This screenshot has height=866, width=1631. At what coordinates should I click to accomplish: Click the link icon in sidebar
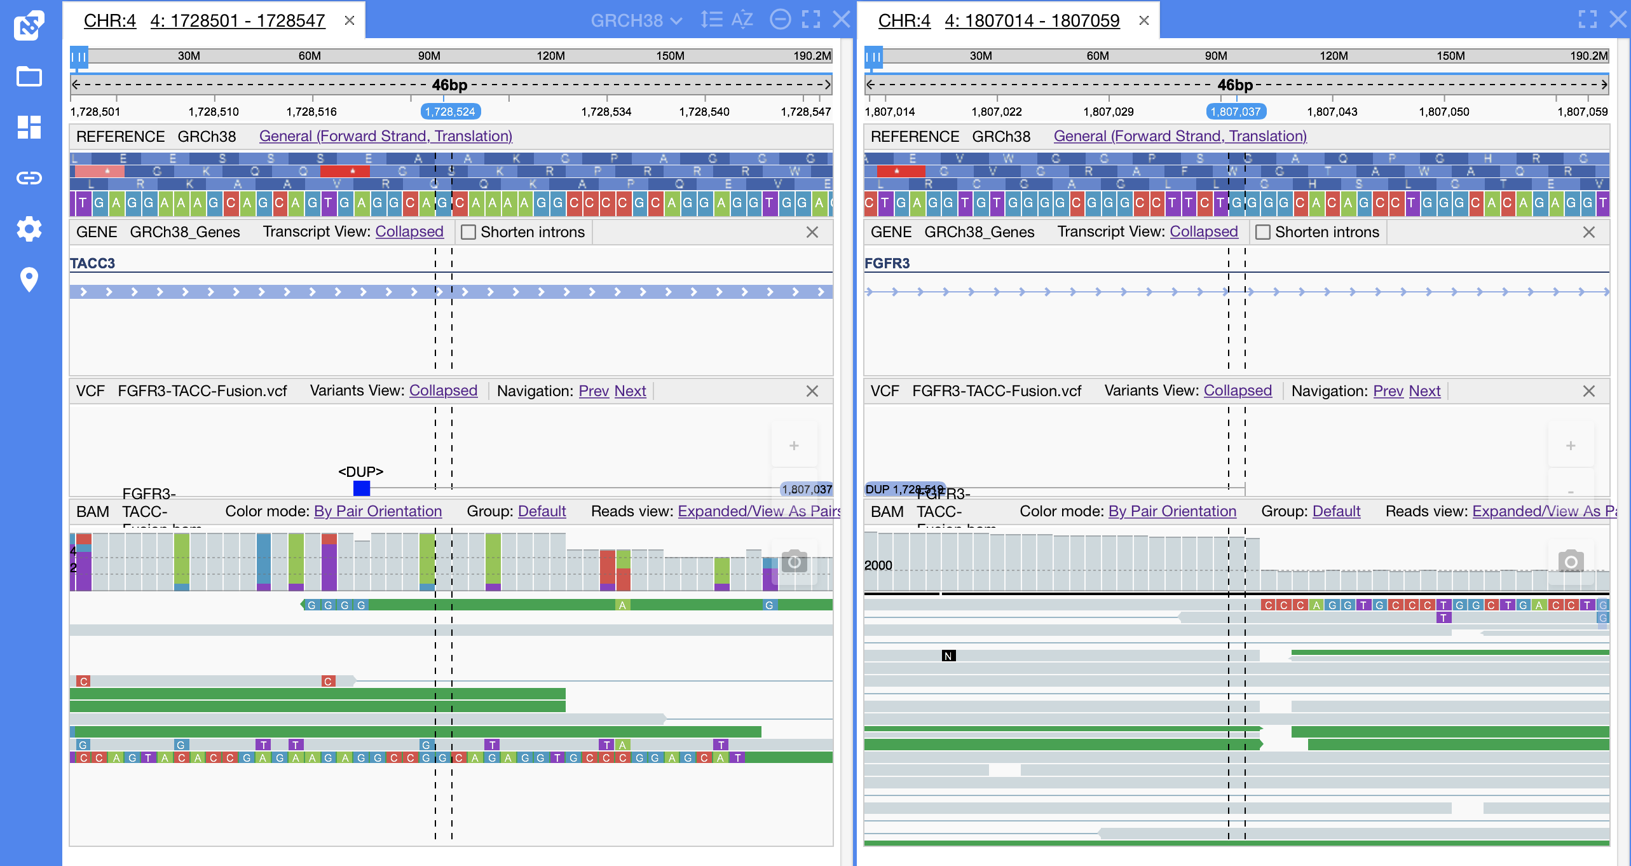(x=29, y=178)
